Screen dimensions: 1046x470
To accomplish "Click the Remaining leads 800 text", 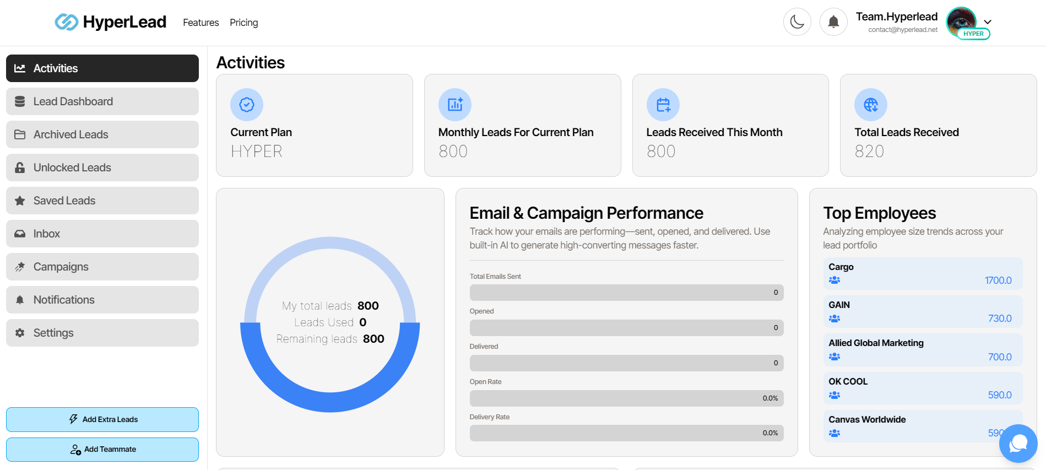I will click(330, 339).
